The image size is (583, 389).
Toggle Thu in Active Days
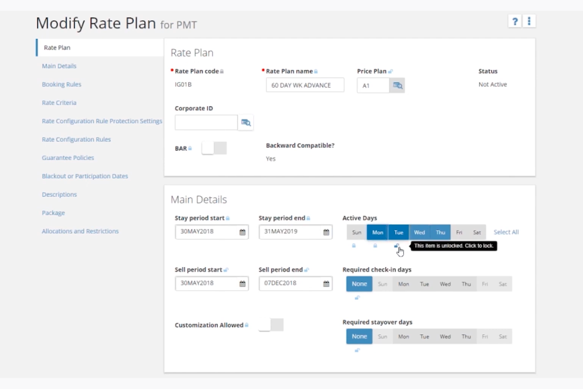point(440,232)
